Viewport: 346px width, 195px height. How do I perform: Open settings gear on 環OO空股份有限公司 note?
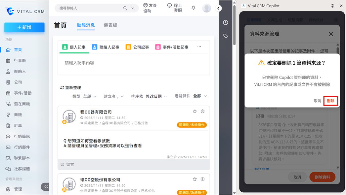pyautogui.click(x=202, y=179)
